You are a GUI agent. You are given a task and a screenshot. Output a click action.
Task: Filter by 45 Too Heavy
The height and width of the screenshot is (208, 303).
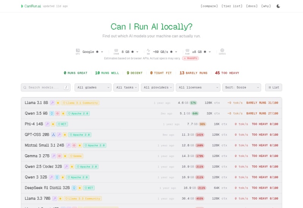click(x=227, y=73)
